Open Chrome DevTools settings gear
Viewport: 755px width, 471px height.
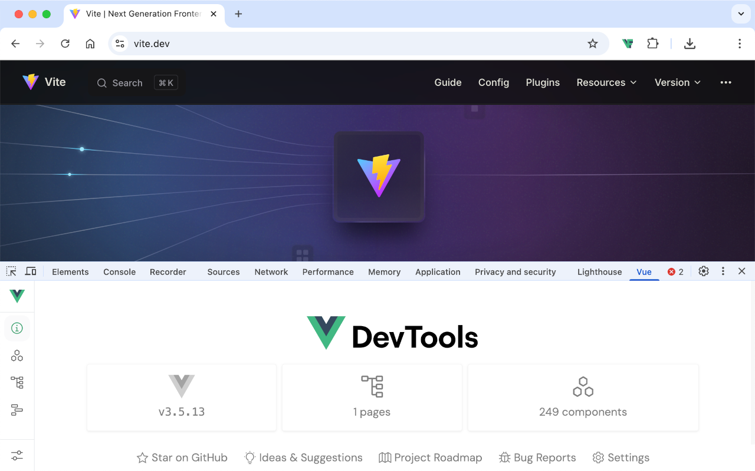(704, 271)
